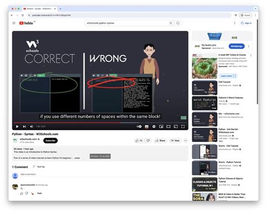
Task: Click the Sign in button
Action: 246,23
